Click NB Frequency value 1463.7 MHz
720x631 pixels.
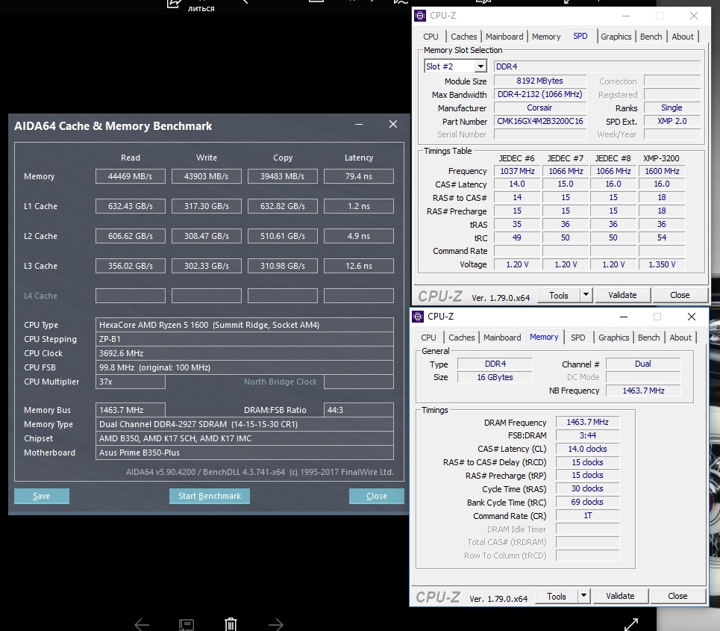643,391
